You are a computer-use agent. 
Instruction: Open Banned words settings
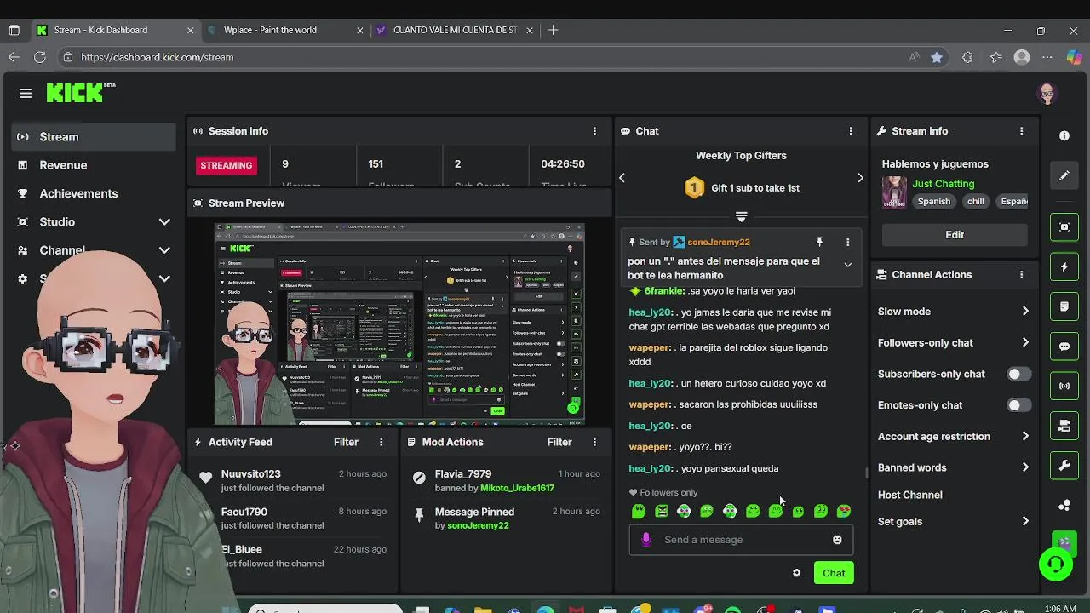954,467
